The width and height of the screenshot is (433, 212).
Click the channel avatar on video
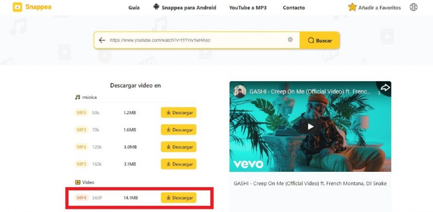[239, 91]
